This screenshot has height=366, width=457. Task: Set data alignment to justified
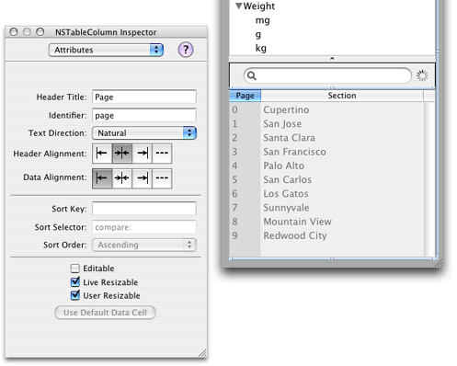tap(162, 178)
